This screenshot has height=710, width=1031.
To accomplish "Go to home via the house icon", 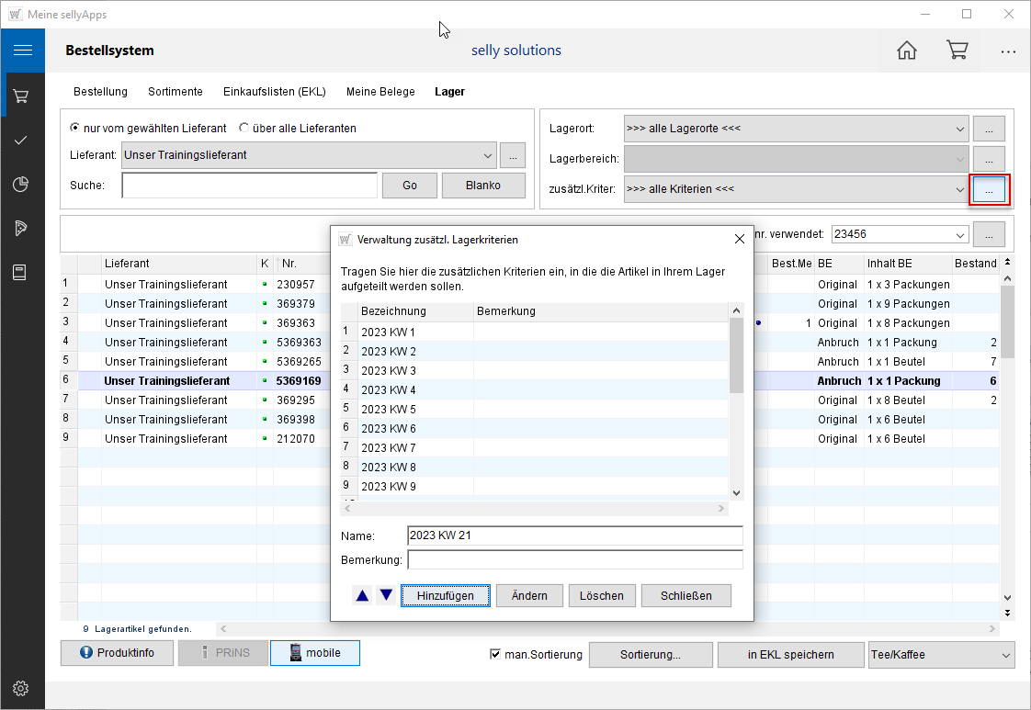I will pyautogui.click(x=907, y=51).
